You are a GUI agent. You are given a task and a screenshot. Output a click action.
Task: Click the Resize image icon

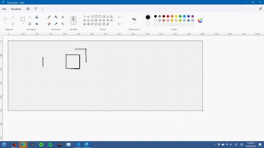[x=30, y=24]
